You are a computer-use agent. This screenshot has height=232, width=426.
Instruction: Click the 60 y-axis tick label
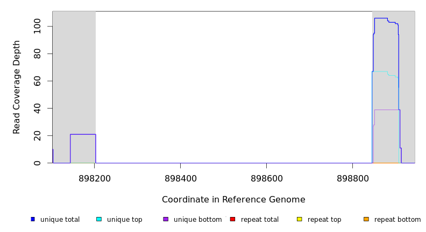pos(37,81)
